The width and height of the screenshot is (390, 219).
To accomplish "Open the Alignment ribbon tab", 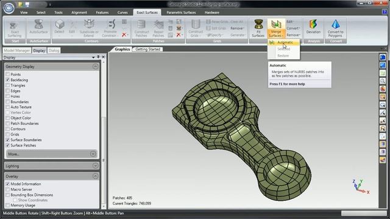I will [79, 12].
